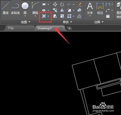Screen dimensions: 121x115
Task: Select the Stretch tool icon
Action: (55, 16)
